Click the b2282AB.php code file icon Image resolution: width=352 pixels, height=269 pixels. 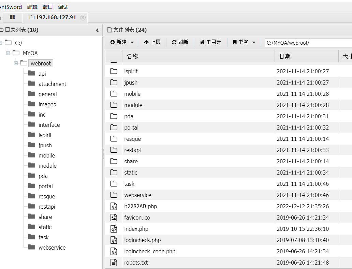point(114,206)
